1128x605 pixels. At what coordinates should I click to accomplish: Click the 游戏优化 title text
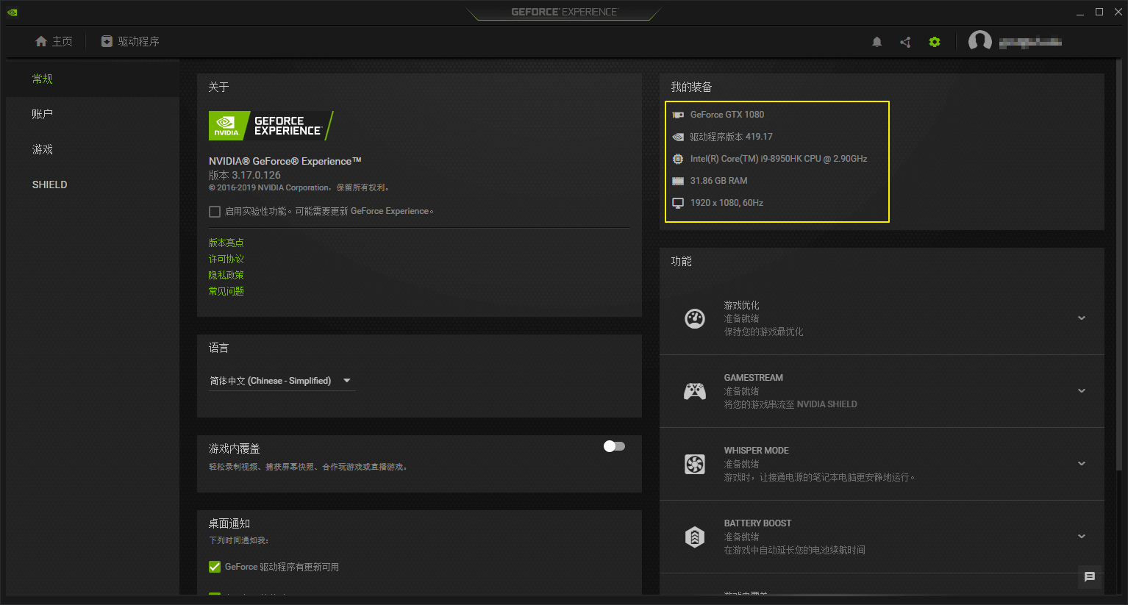742,305
